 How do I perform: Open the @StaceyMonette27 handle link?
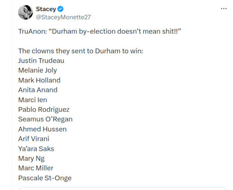tap(63, 17)
